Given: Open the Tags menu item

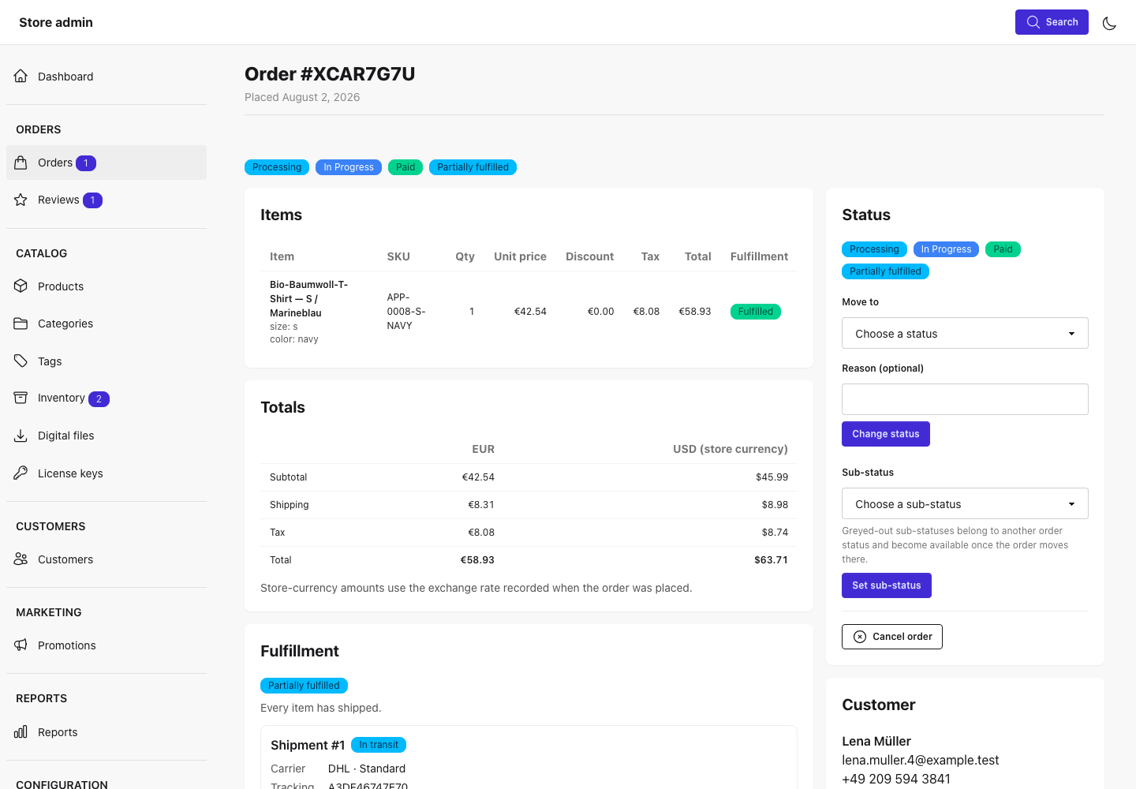Looking at the screenshot, I should coord(106,361).
